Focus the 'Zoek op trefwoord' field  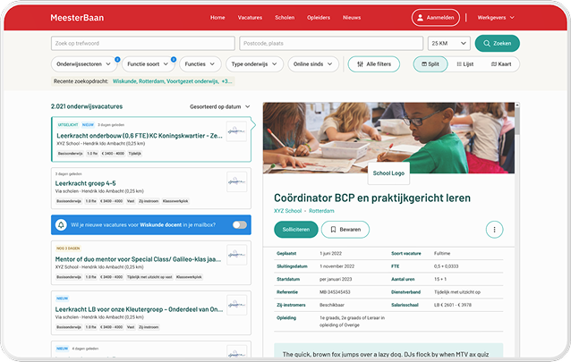143,43
